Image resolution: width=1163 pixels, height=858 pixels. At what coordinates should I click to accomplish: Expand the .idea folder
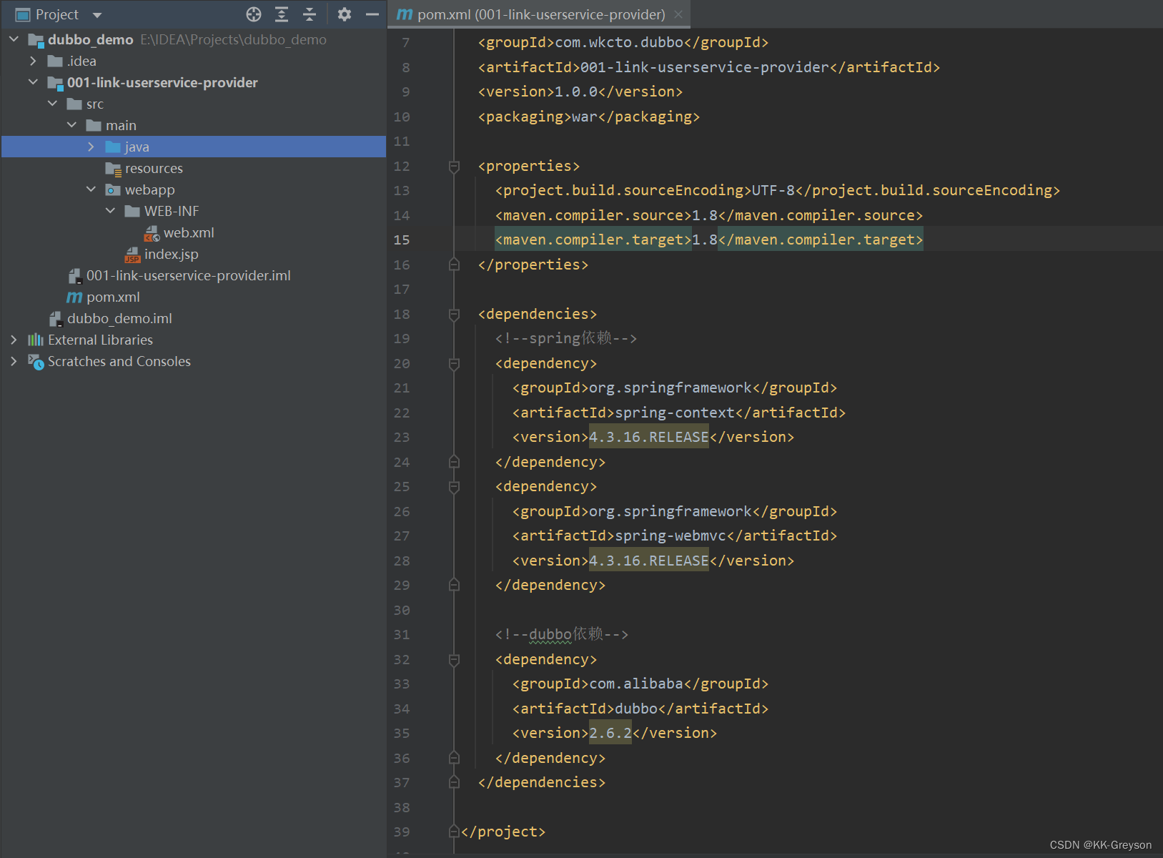pos(34,61)
